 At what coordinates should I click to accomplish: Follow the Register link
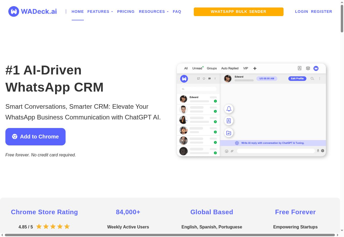pyautogui.click(x=321, y=12)
